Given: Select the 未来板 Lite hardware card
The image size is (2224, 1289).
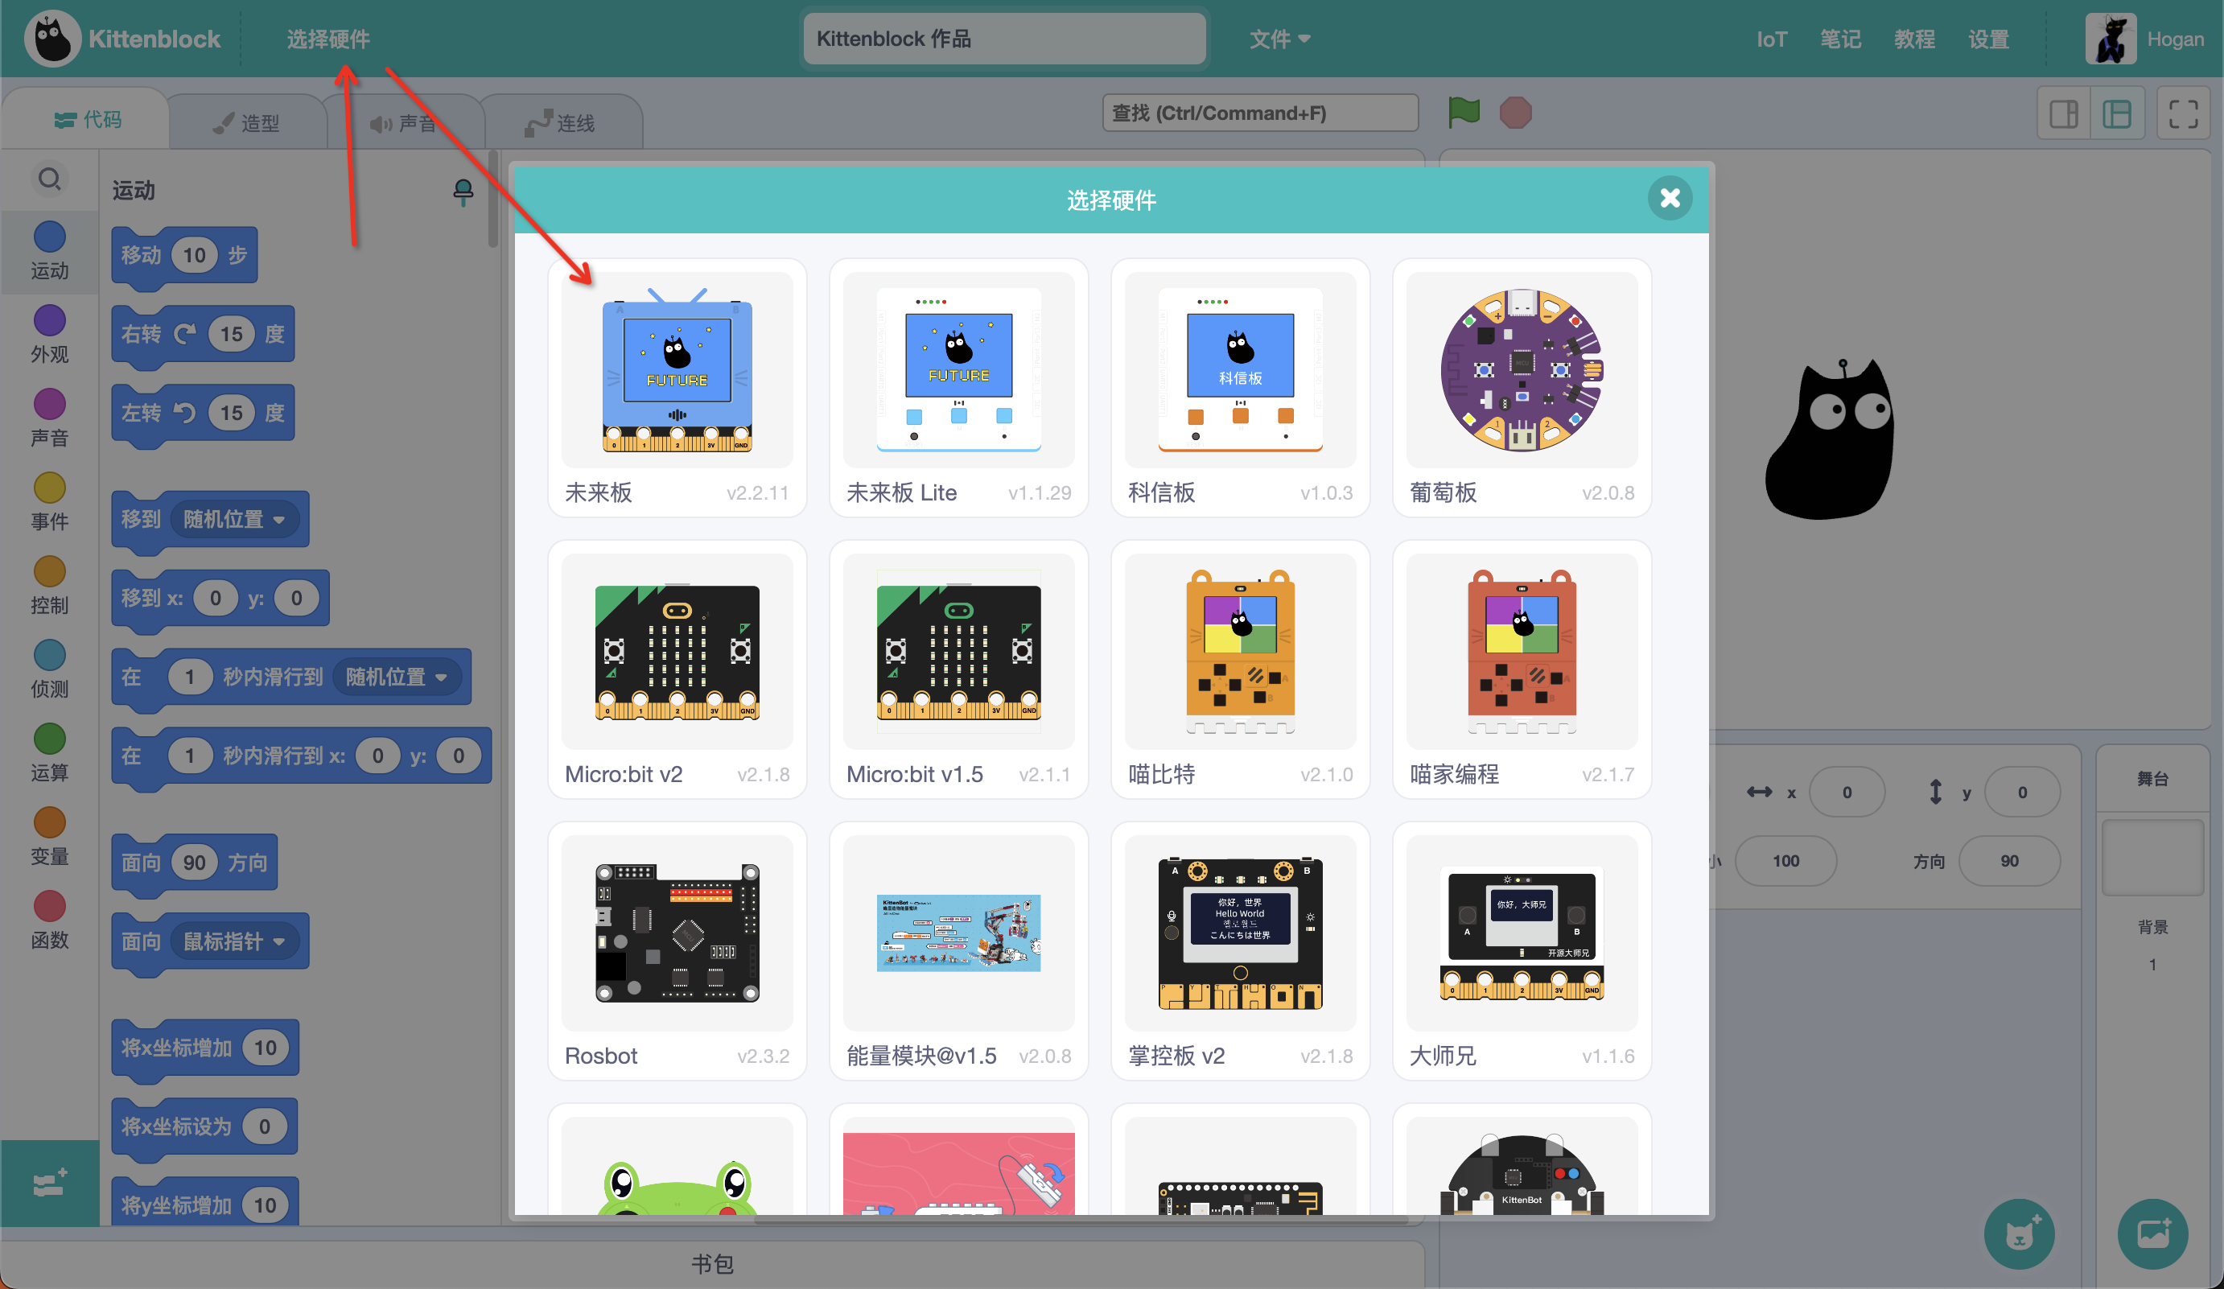Looking at the screenshot, I should point(958,387).
